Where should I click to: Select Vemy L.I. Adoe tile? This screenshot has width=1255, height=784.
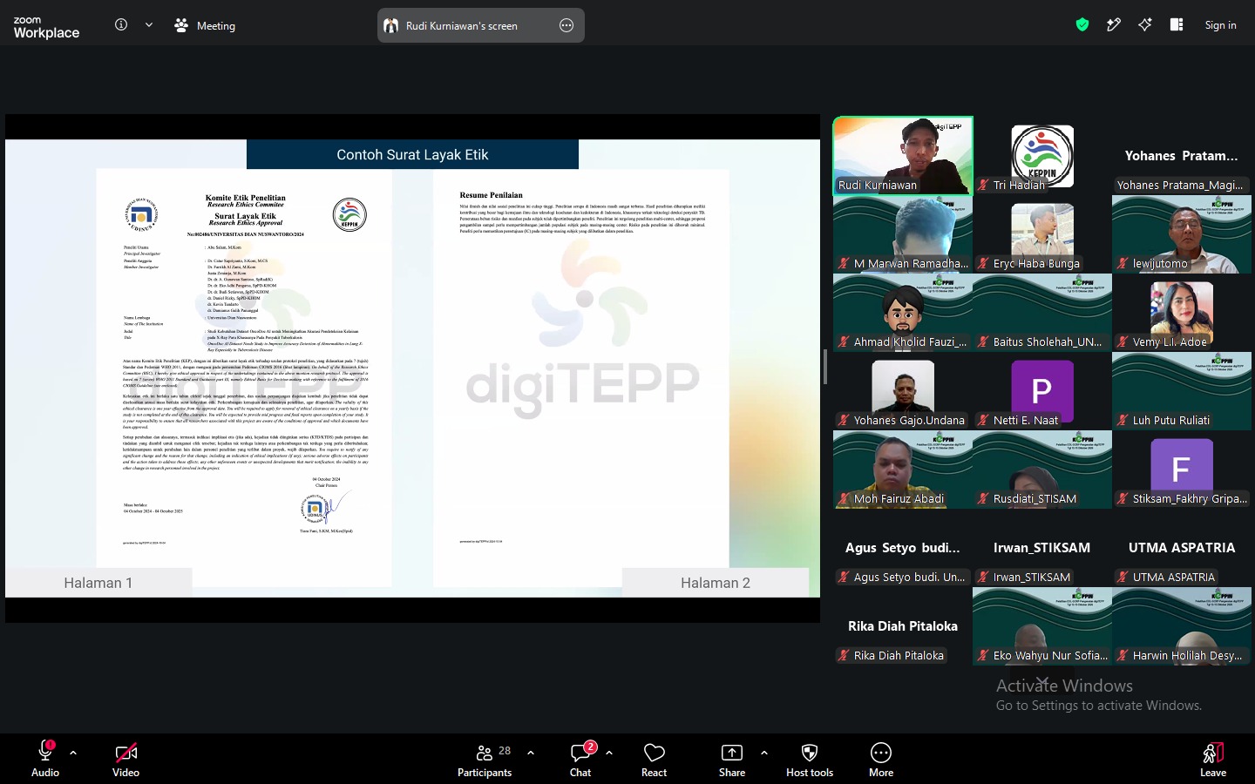click(x=1182, y=313)
